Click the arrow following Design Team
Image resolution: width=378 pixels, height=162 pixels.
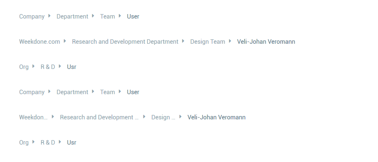pyautogui.click(x=230, y=41)
